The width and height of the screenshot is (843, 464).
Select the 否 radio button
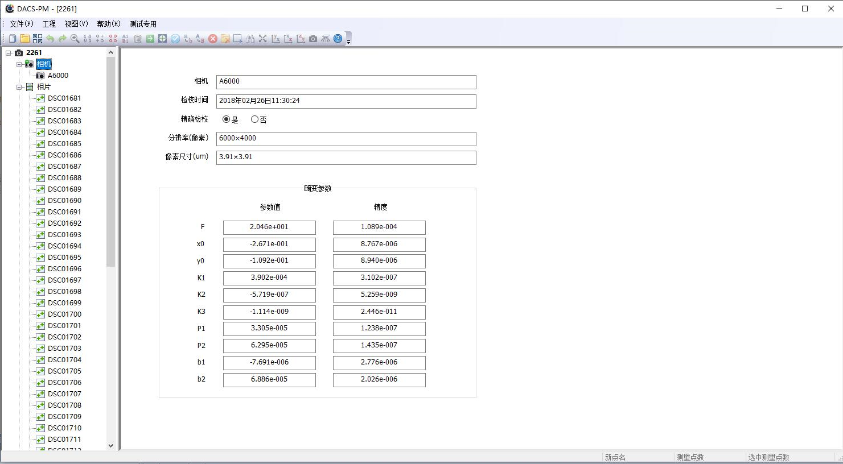point(254,119)
